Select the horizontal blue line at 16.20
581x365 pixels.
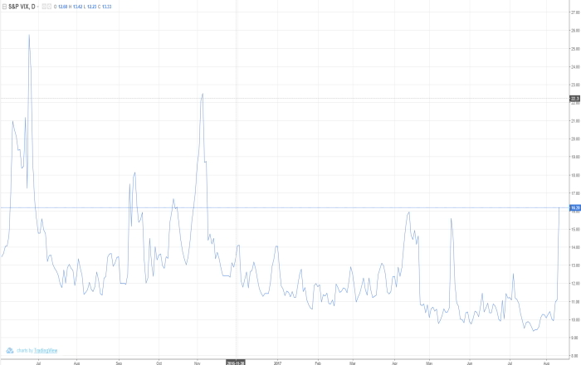(x=285, y=207)
